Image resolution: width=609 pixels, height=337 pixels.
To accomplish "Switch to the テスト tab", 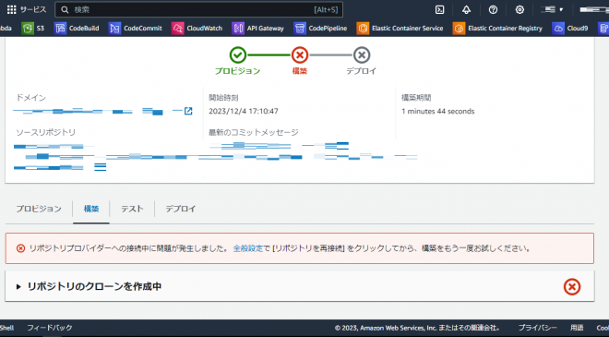I will pyautogui.click(x=132, y=209).
